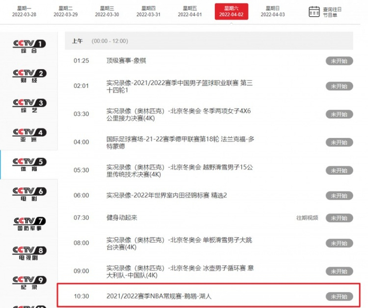Select the CCTV-5 体育 channel logo

point(29,165)
